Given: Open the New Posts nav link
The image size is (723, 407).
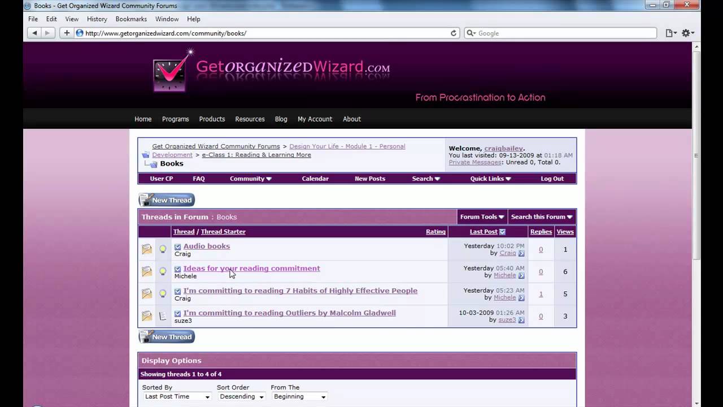Looking at the screenshot, I should [x=370, y=179].
